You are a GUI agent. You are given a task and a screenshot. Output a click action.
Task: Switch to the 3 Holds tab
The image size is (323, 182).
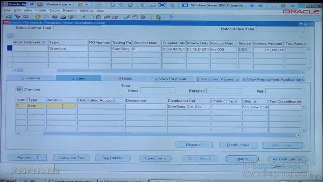[125, 79]
